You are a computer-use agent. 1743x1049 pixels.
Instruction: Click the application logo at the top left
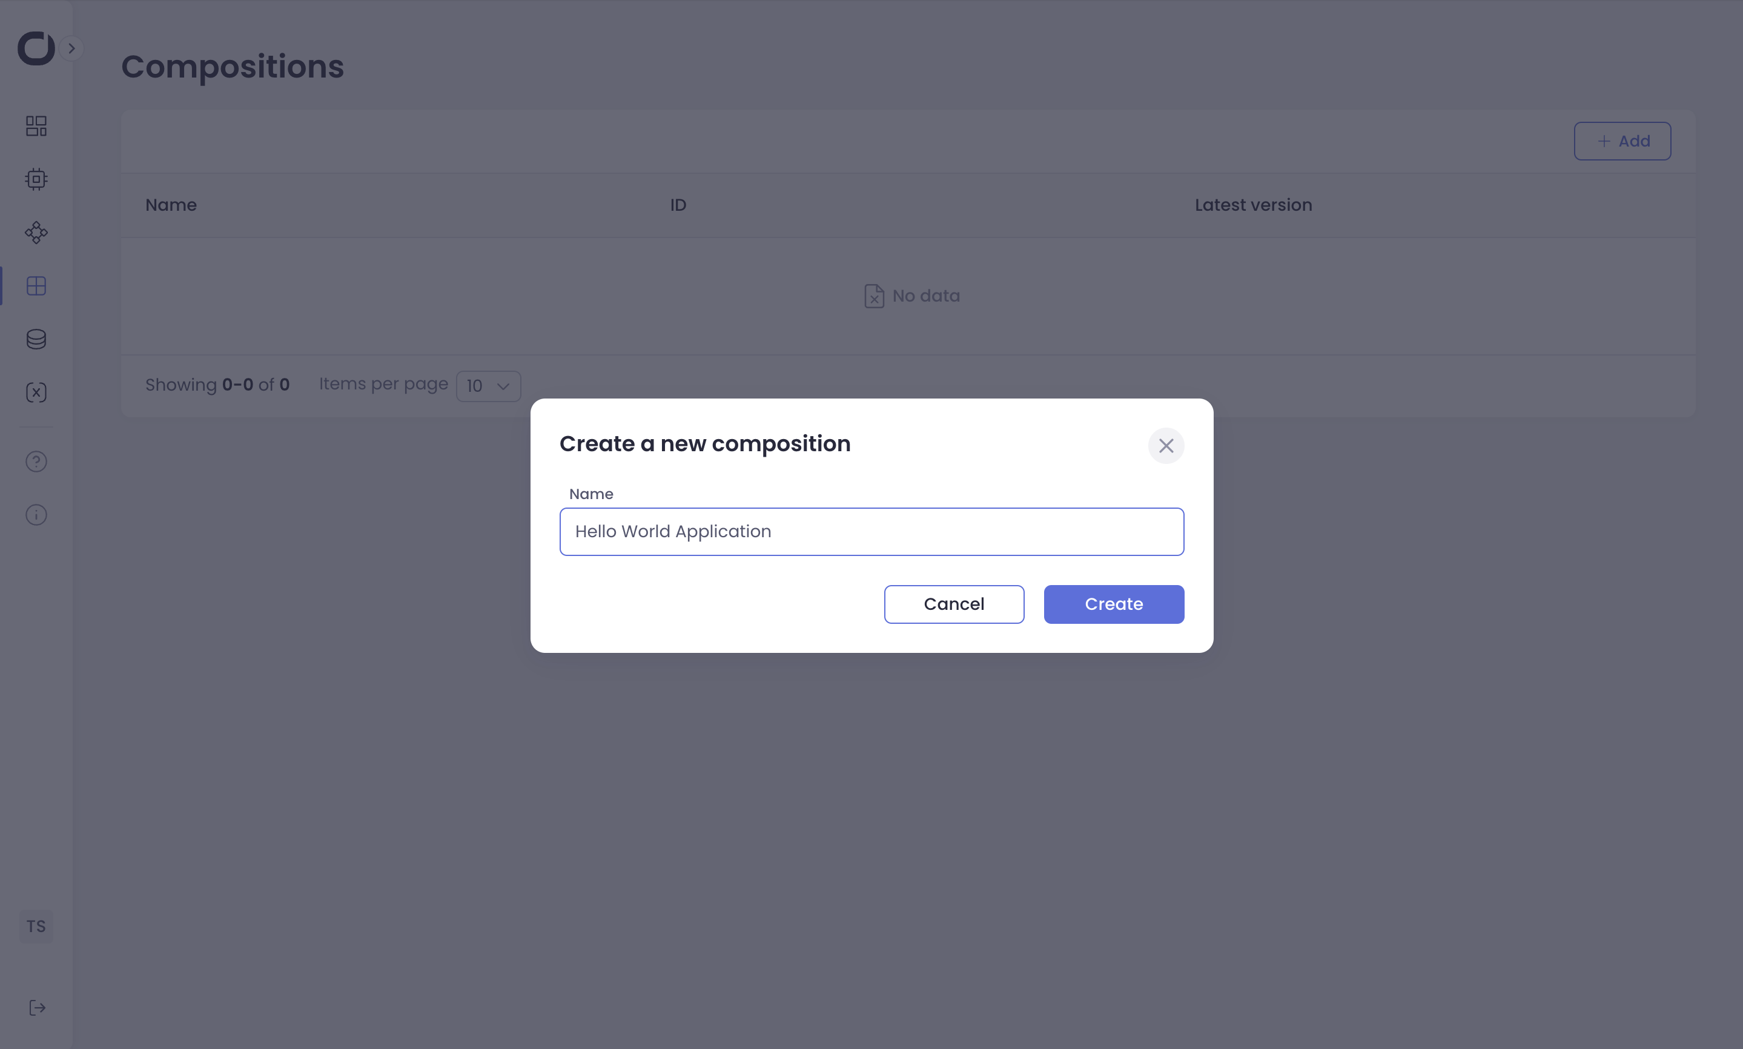[35, 48]
